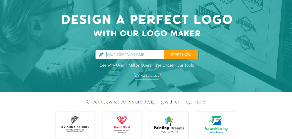
Task: Open the Watch the video link
Action: click(147, 76)
